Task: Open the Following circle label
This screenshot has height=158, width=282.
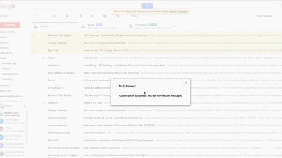Action: point(7,79)
